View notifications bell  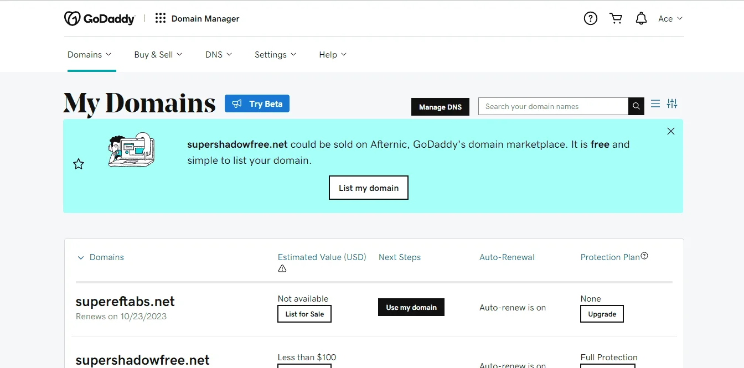(641, 18)
